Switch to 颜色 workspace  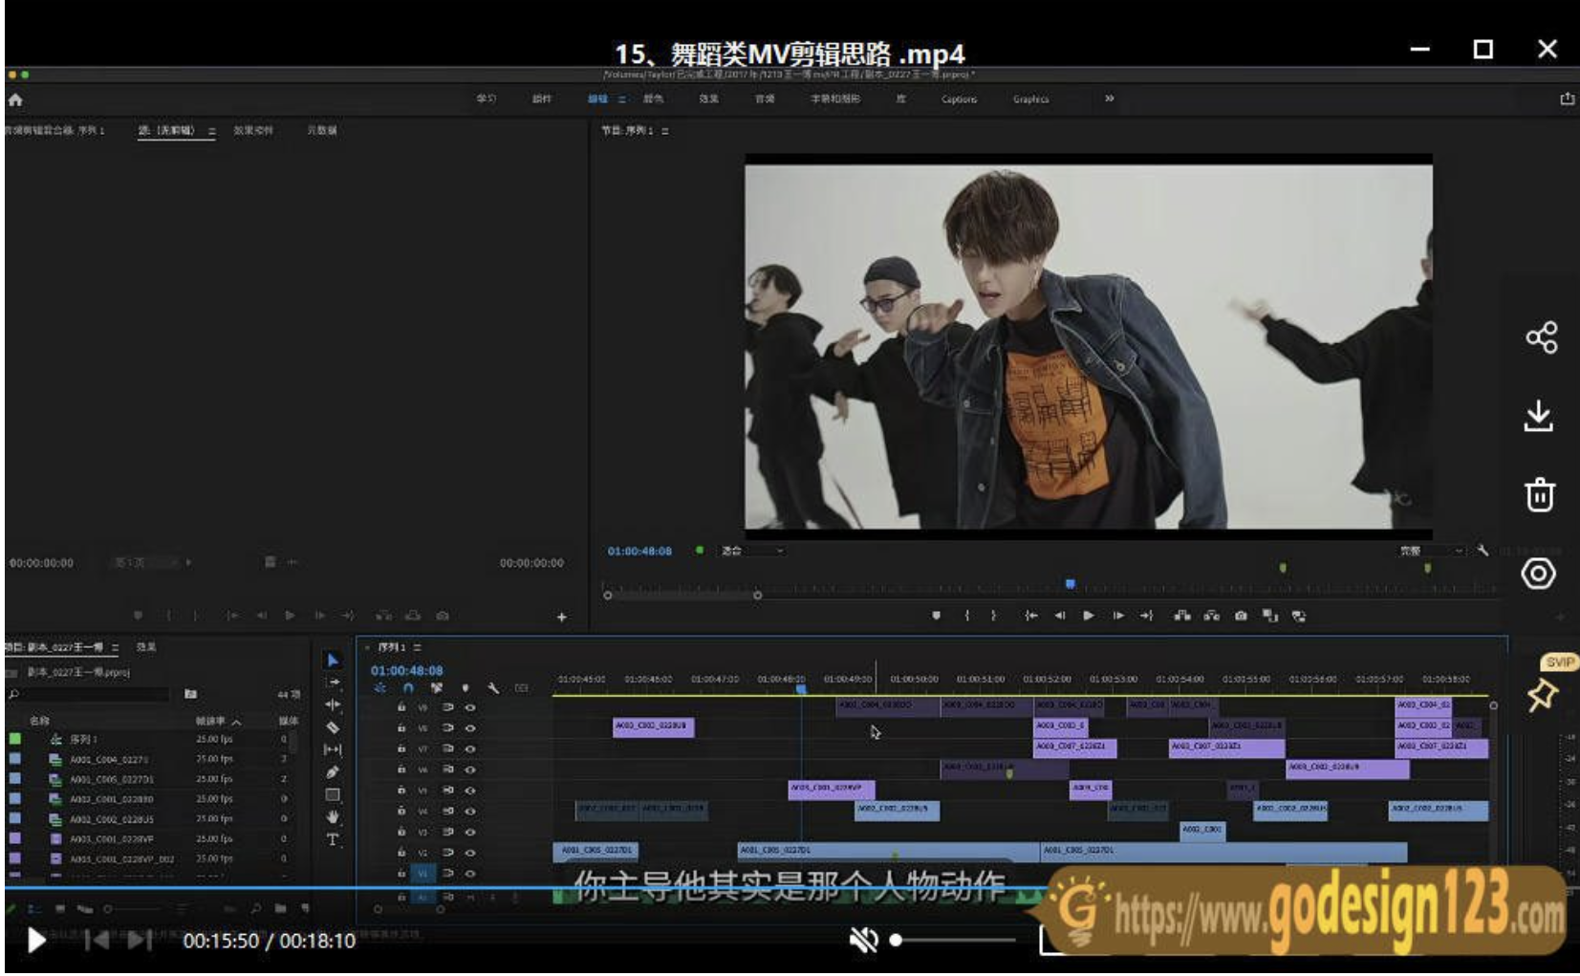click(x=653, y=98)
